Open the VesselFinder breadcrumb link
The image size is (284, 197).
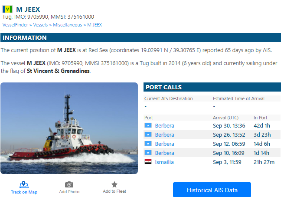pos(15,25)
